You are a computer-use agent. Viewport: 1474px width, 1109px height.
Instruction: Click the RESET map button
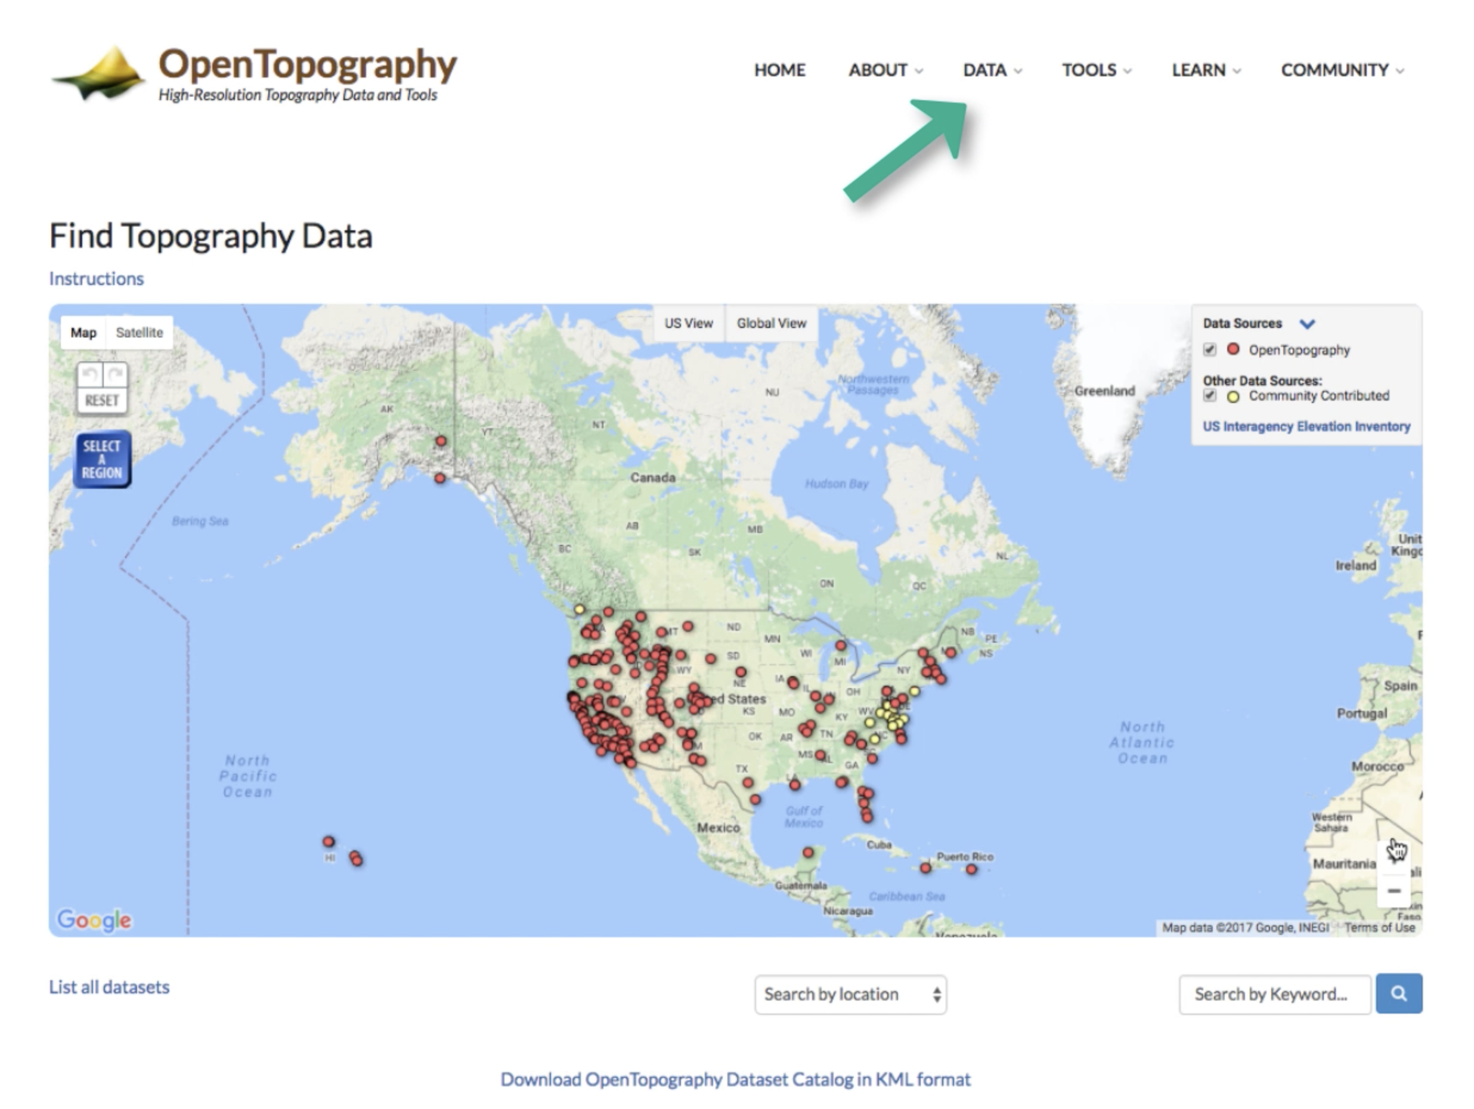tap(102, 401)
